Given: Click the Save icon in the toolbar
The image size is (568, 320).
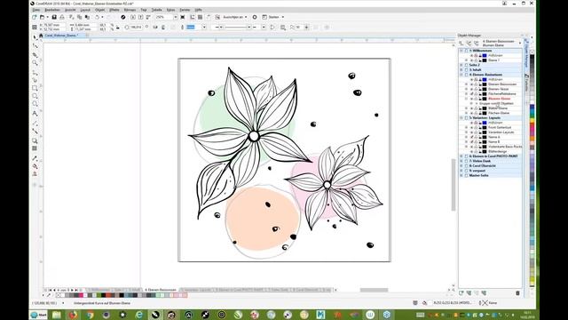Looking at the screenshot, I should pyautogui.click(x=54, y=17).
